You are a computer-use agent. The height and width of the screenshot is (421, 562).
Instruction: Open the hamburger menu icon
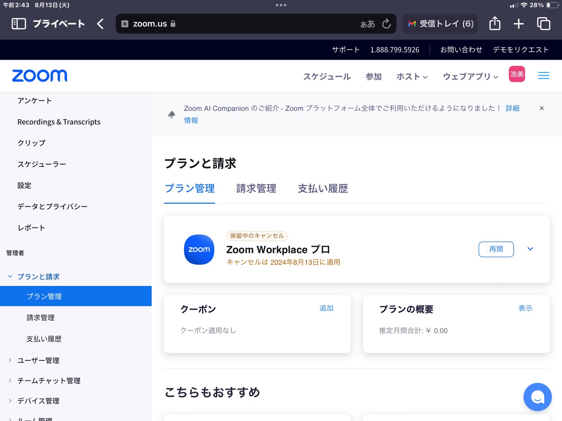(544, 76)
